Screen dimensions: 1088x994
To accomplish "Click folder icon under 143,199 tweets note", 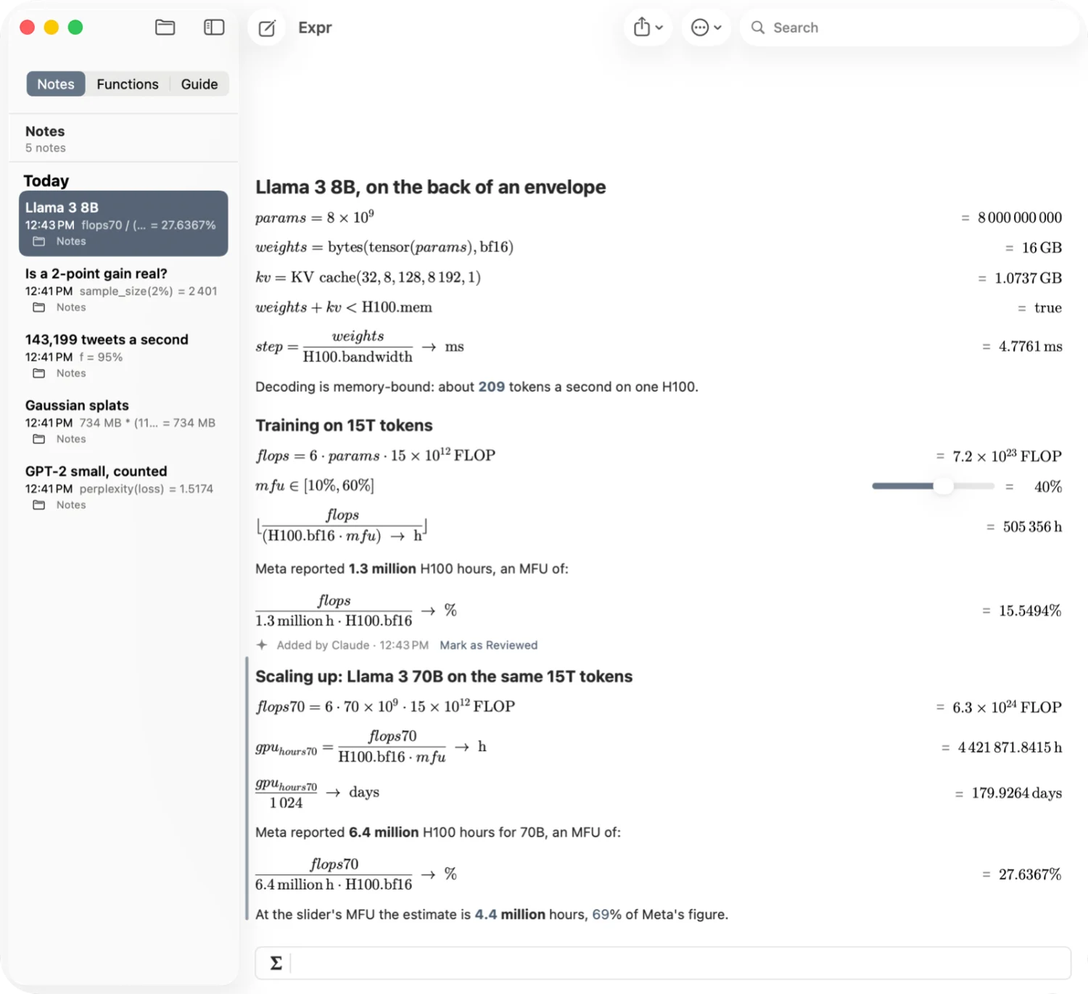I will (x=39, y=374).
